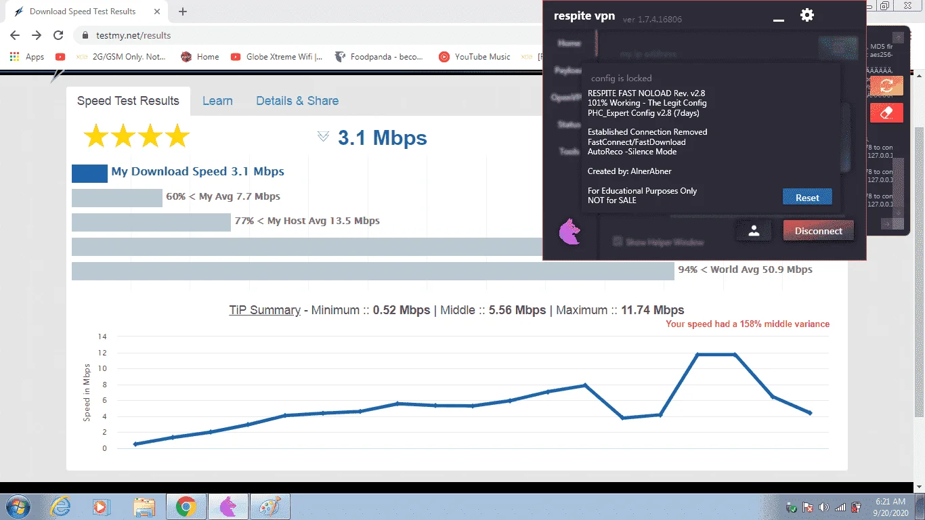
Task: Go back in Chrome
Action: (15, 35)
